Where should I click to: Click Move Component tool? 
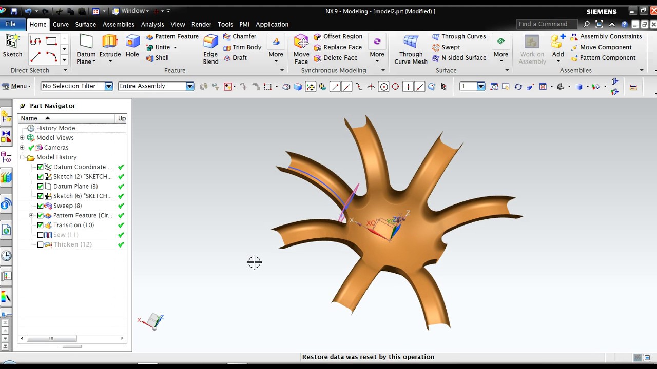pyautogui.click(x=601, y=47)
